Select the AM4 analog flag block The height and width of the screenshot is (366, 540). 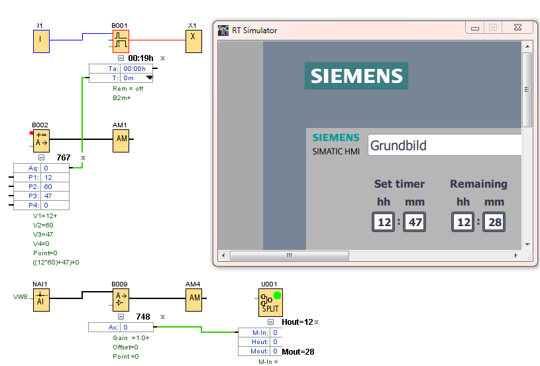(194, 299)
